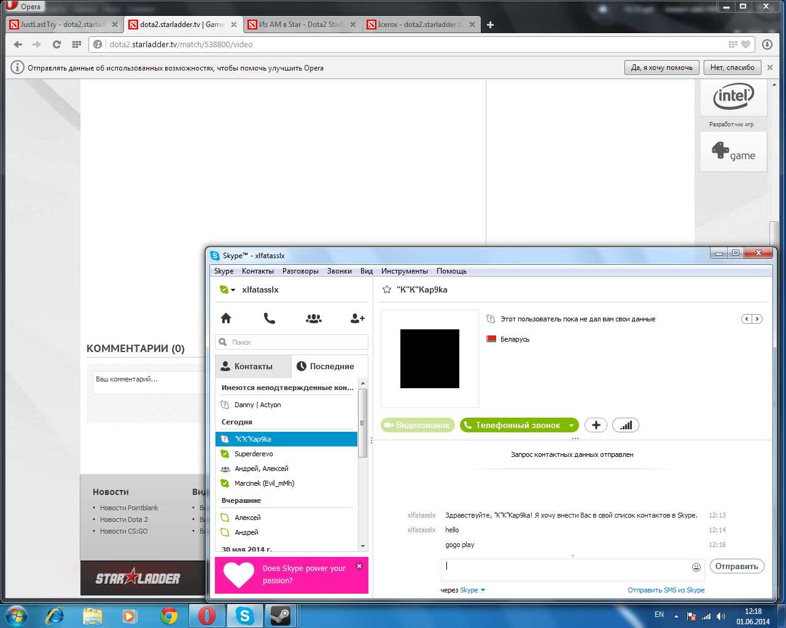
Task: Open the 'Новости CS:GO' link
Action: (x=124, y=531)
